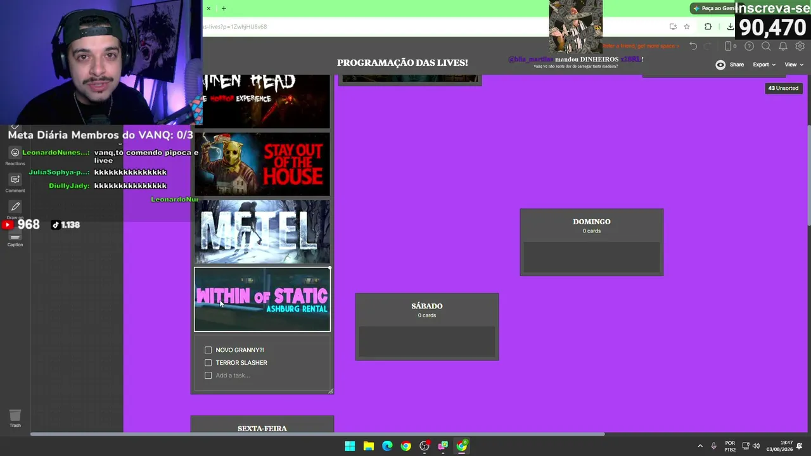Select the Within of Static thumbnail
This screenshot has height=456, width=811.
pyautogui.click(x=262, y=299)
